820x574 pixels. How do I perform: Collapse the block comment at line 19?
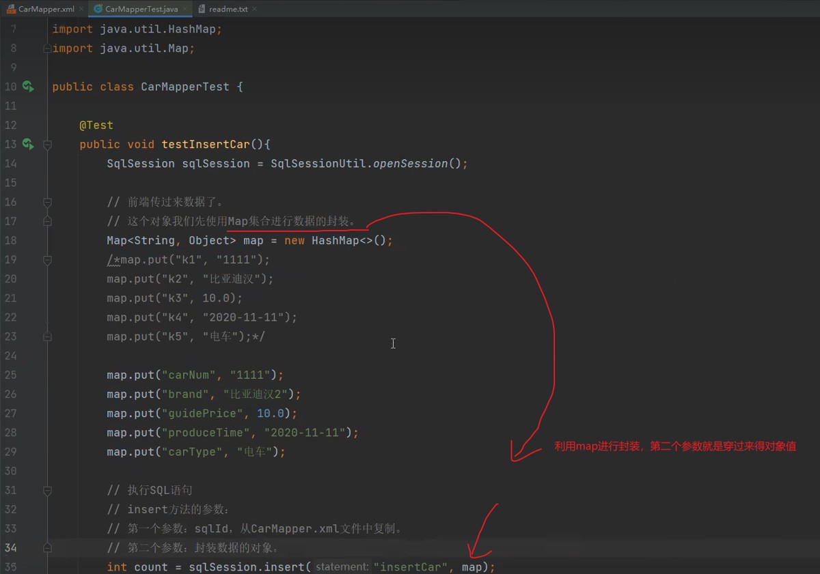(47, 259)
